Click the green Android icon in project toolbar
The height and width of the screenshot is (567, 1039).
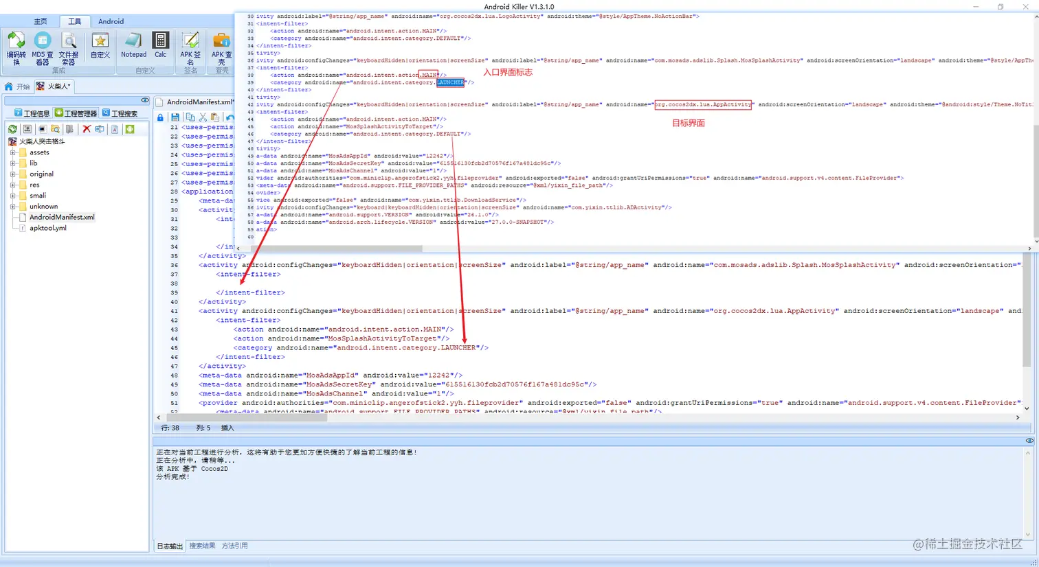point(129,129)
